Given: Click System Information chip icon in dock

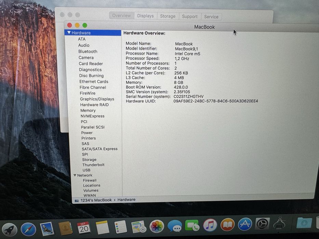Looking at the screenshot, I should 279,224.
